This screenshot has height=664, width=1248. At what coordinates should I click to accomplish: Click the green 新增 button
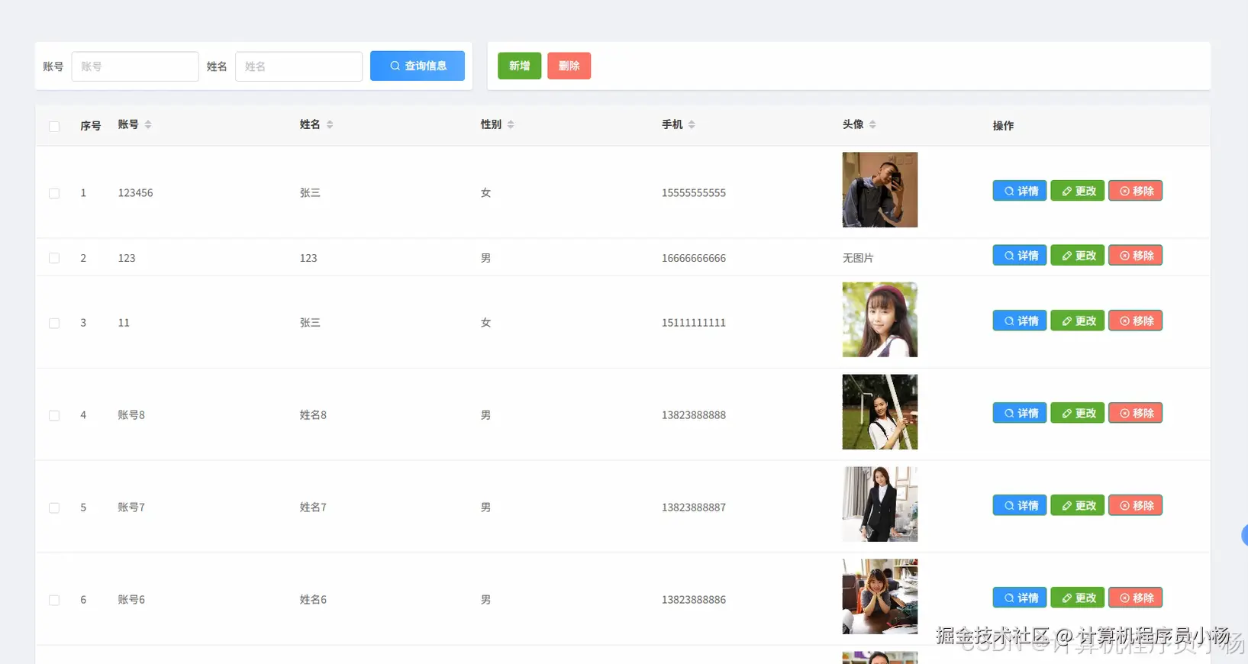(x=519, y=66)
